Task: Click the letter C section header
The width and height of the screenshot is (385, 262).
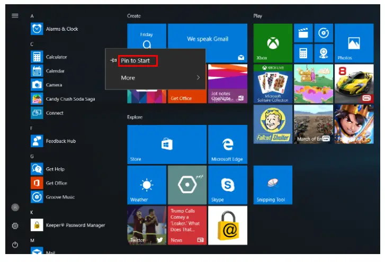Action: tap(32, 44)
